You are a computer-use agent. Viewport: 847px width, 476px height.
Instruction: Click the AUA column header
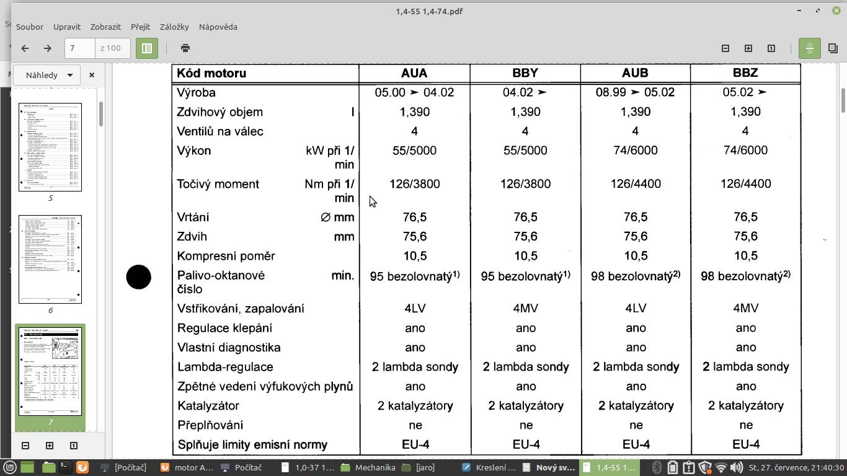click(x=414, y=73)
